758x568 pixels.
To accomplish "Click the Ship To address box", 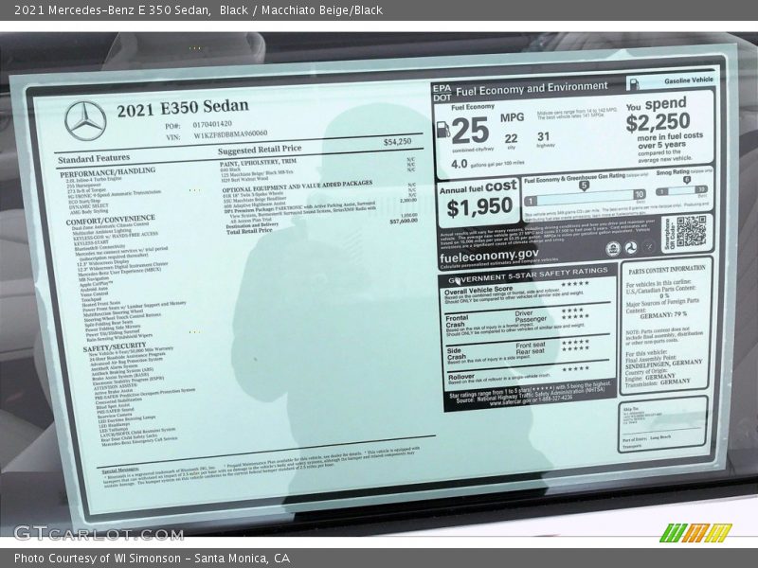I will coord(662,424).
